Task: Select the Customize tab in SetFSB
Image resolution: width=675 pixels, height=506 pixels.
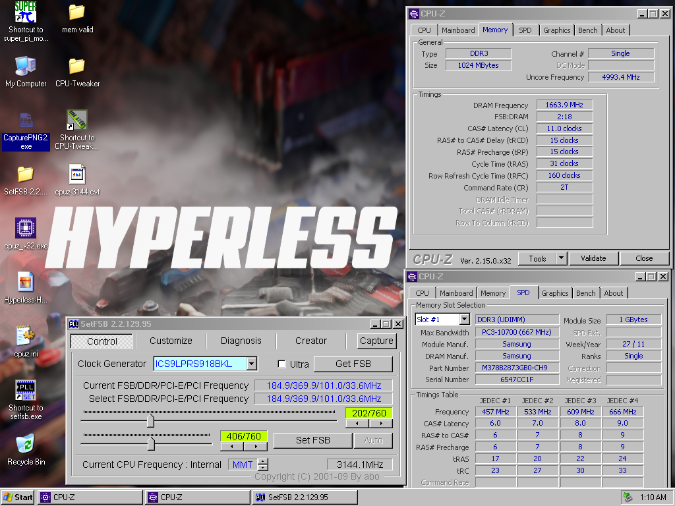Action: coord(171,341)
